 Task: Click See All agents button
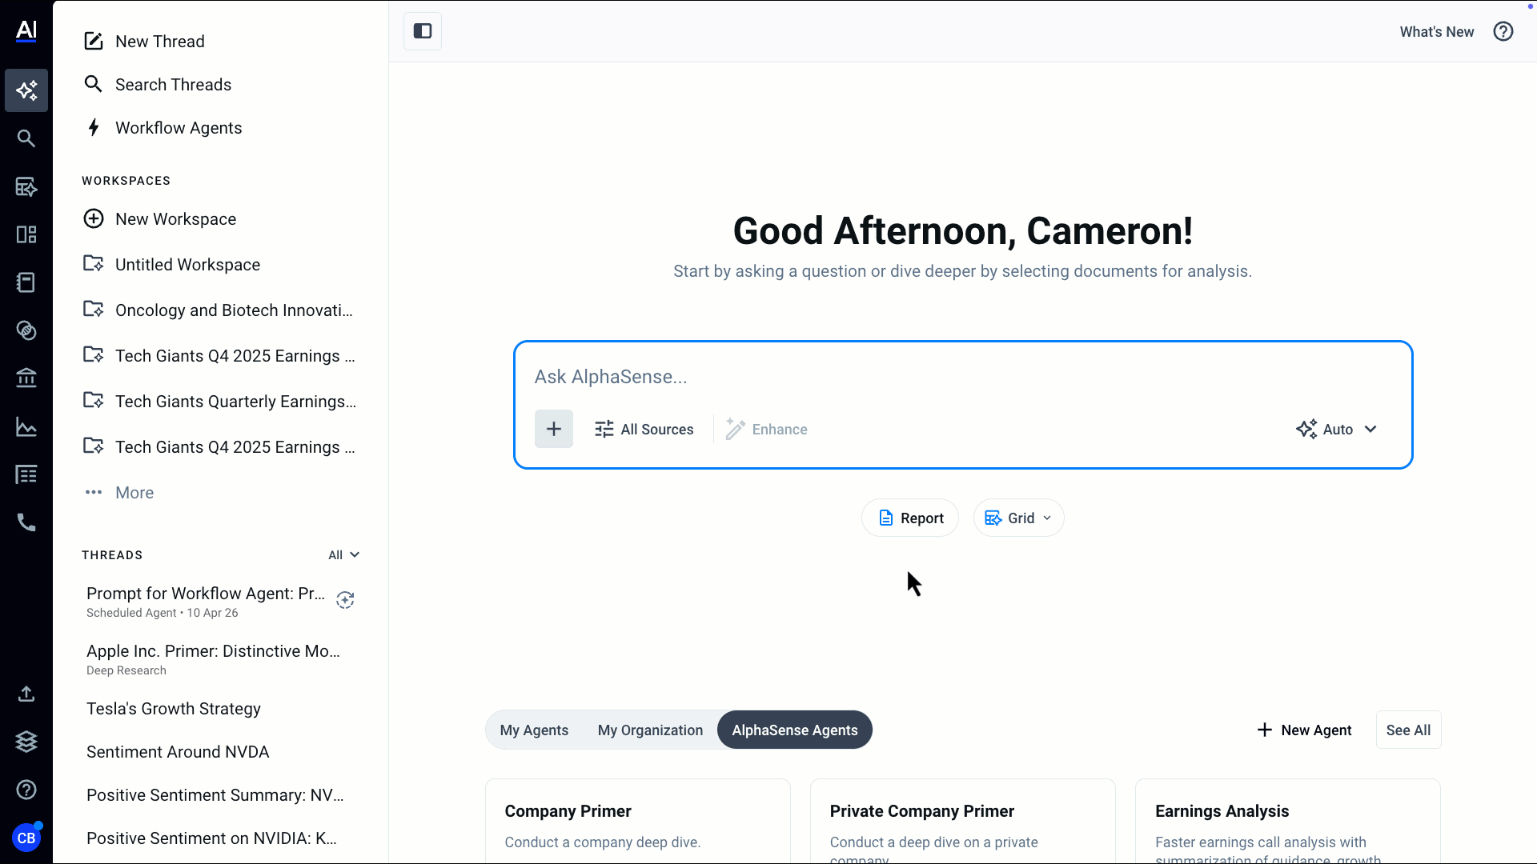[1408, 730]
